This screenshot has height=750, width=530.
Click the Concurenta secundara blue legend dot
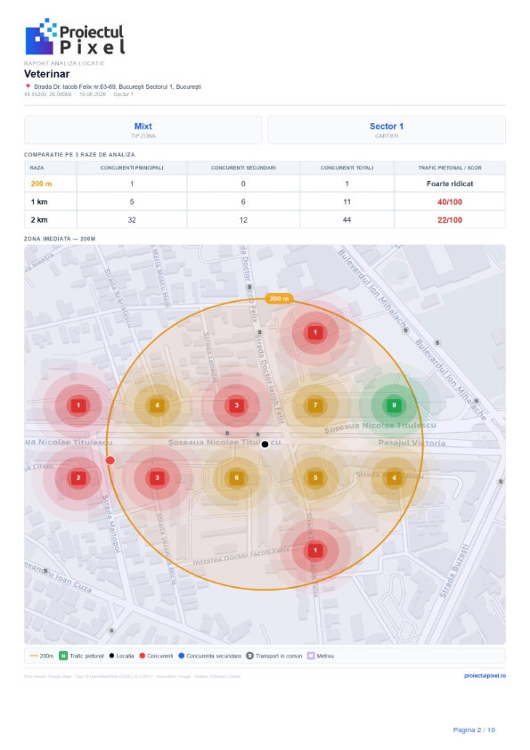tap(182, 656)
